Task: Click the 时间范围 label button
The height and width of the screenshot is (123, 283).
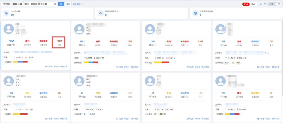Action: click(x=7, y=4)
